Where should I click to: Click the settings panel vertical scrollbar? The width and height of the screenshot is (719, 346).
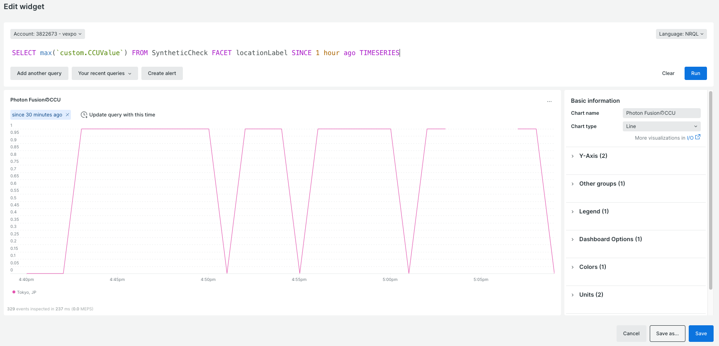[x=711, y=191]
